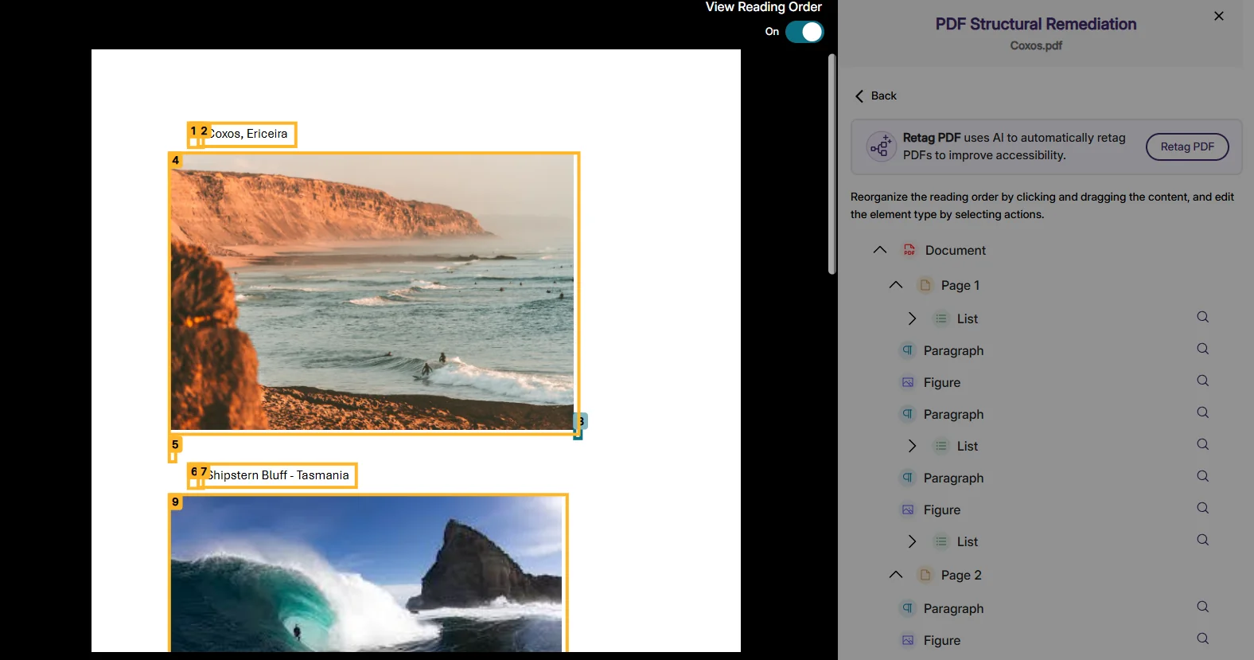This screenshot has width=1254, height=660.
Task: Click the Document PDF file icon
Action: [909, 250]
